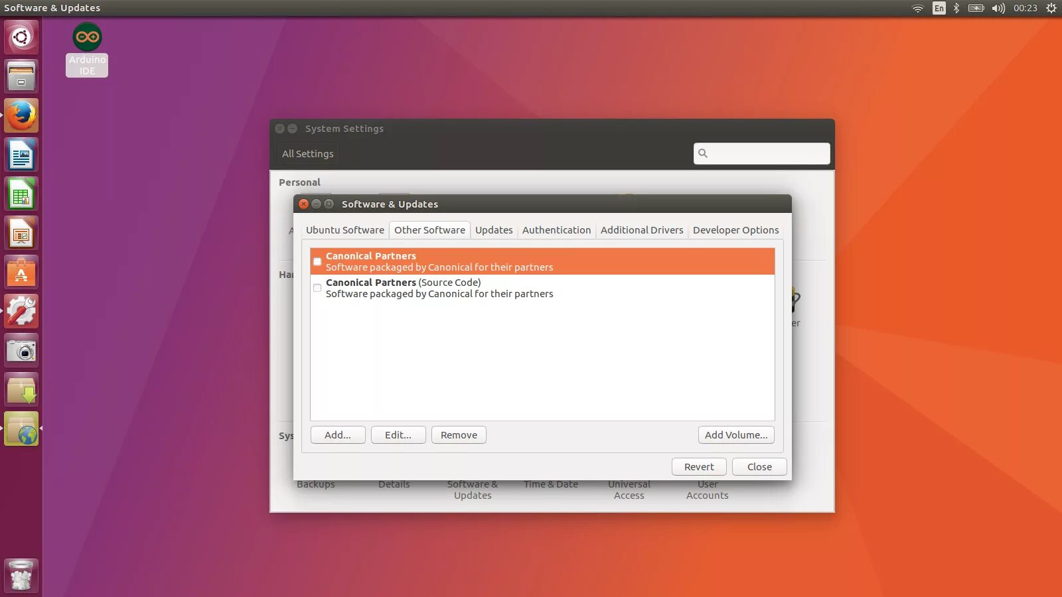The width and height of the screenshot is (1062, 597).
Task: Minimize the System Settings window
Action: tap(292, 129)
